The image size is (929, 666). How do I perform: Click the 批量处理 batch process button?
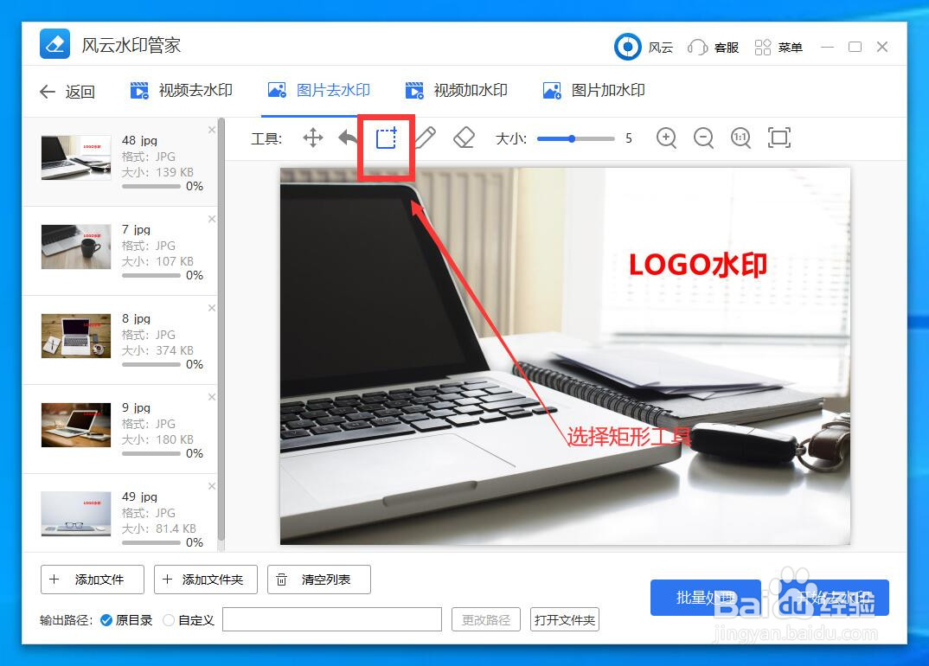[706, 597]
